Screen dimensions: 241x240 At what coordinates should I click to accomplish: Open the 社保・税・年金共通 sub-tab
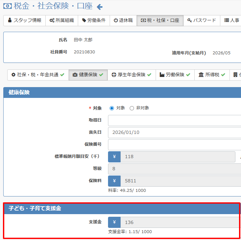coord(38,75)
